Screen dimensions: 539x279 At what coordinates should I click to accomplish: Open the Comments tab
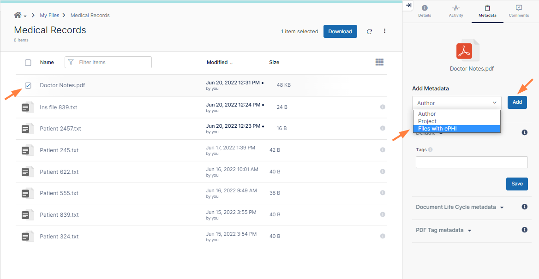click(x=519, y=11)
